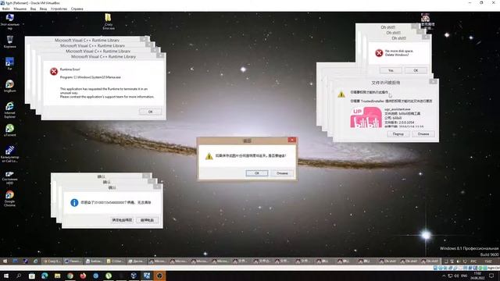Image resolution: width=500 pixels, height=281 pixels.
Task: Open the Справка menu
Action: (x=77, y=9)
